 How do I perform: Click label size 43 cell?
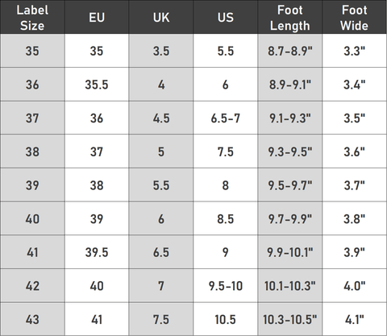click(32, 319)
